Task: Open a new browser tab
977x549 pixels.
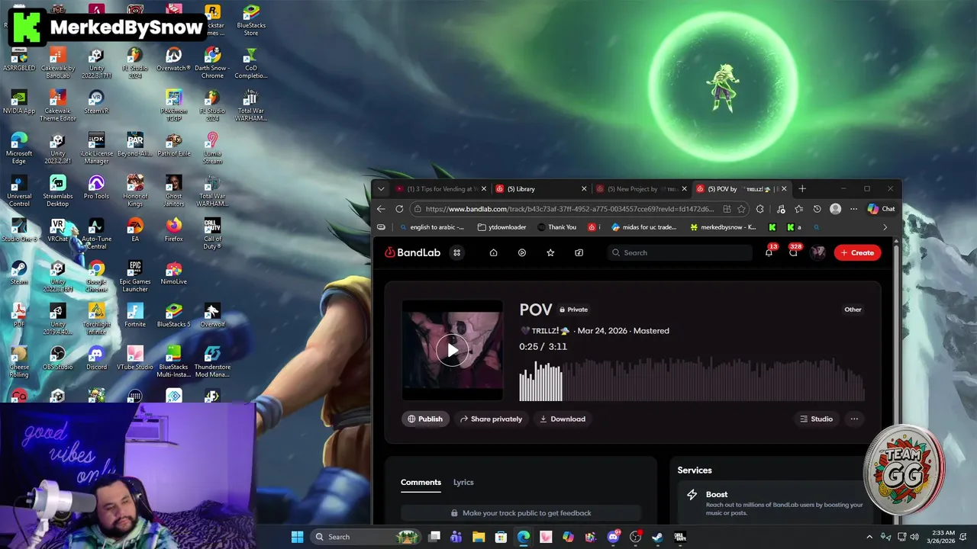Action: 801,189
